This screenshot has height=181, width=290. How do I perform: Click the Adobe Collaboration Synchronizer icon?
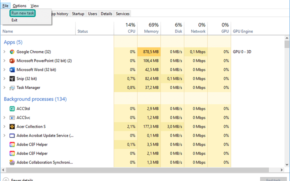(x=12, y=162)
